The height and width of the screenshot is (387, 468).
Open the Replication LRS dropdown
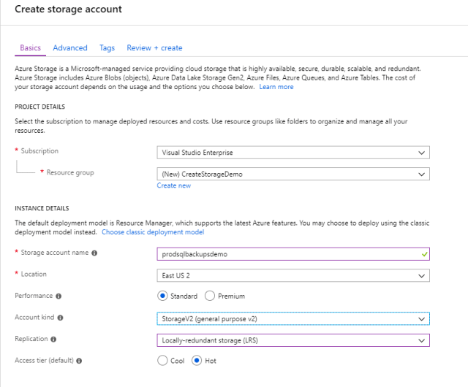coord(293,340)
